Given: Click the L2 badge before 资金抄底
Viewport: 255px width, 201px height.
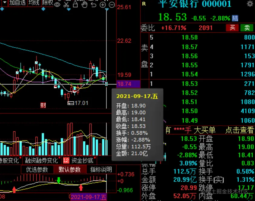Looking at the screenshot, I should (66, 161).
